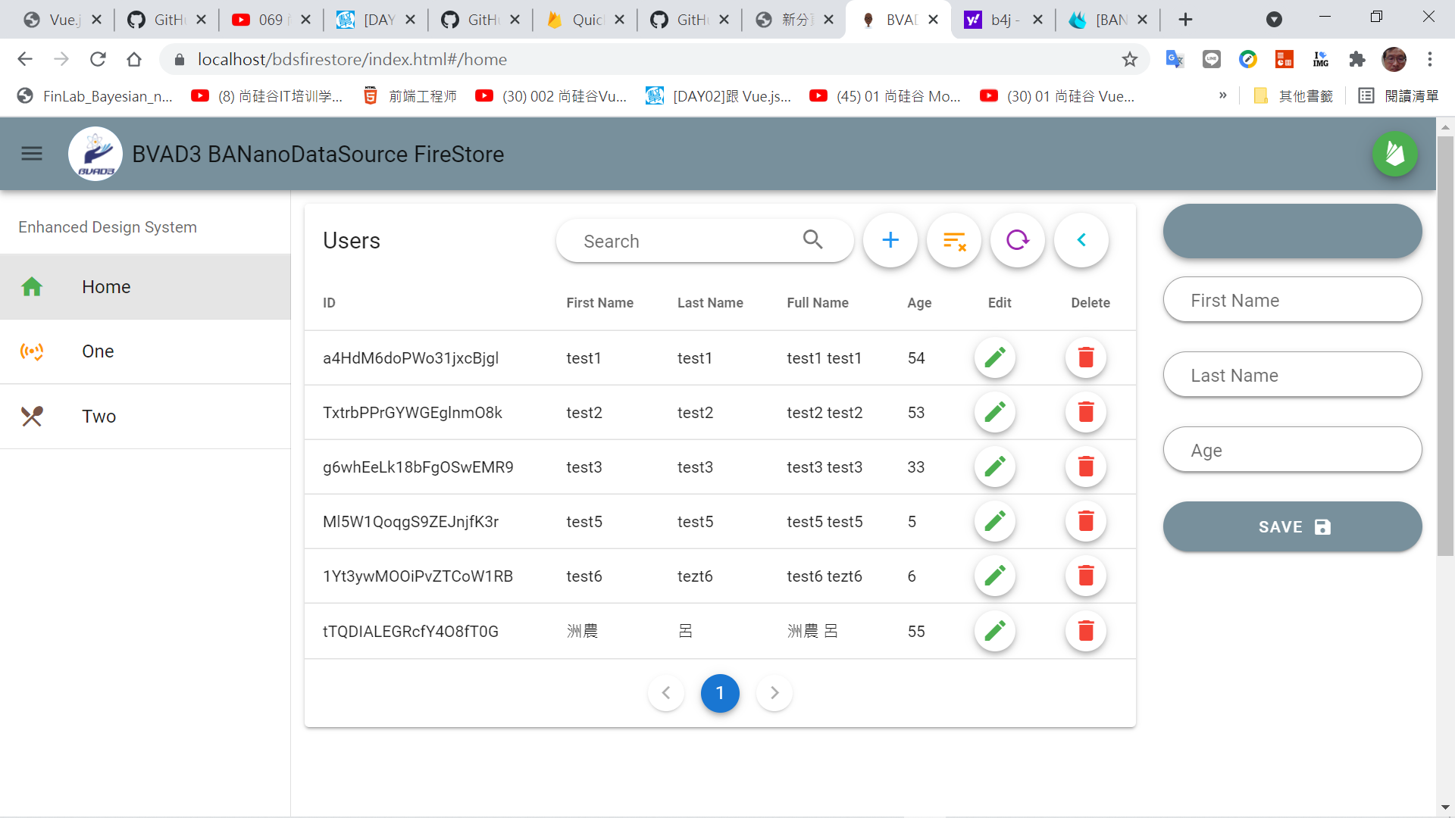Go to next table page
Image resolution: width=1455 pixels, height=818 pixels.
(774, 693)
